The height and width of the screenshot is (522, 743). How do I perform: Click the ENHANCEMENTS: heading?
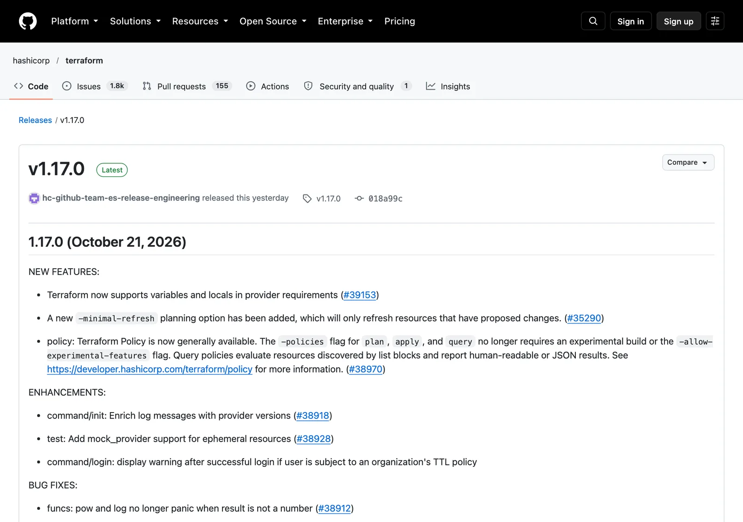(x=67, y=393)
